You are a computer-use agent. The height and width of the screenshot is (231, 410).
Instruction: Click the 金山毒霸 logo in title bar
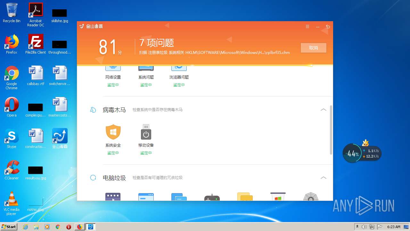pyautogui.click(x=91, y=26)
